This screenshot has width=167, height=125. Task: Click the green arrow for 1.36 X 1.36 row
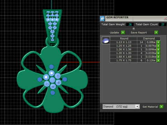158,50
